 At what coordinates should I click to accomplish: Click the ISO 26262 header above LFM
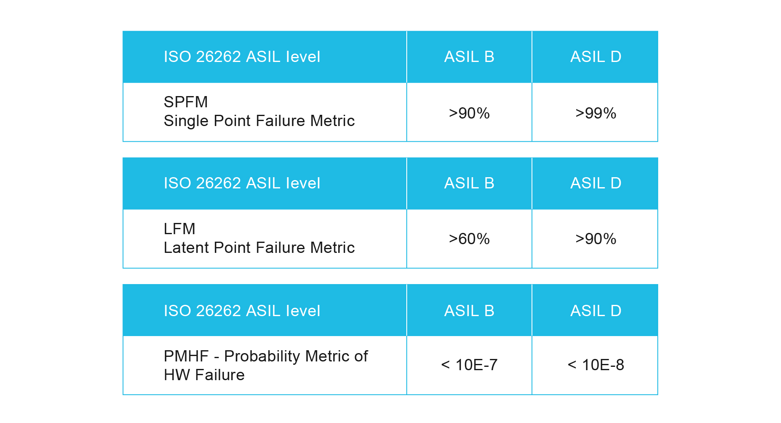tap(242, 183)
